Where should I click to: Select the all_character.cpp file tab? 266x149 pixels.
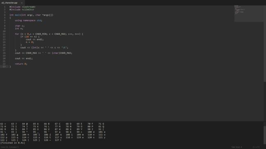click(9, 3)
